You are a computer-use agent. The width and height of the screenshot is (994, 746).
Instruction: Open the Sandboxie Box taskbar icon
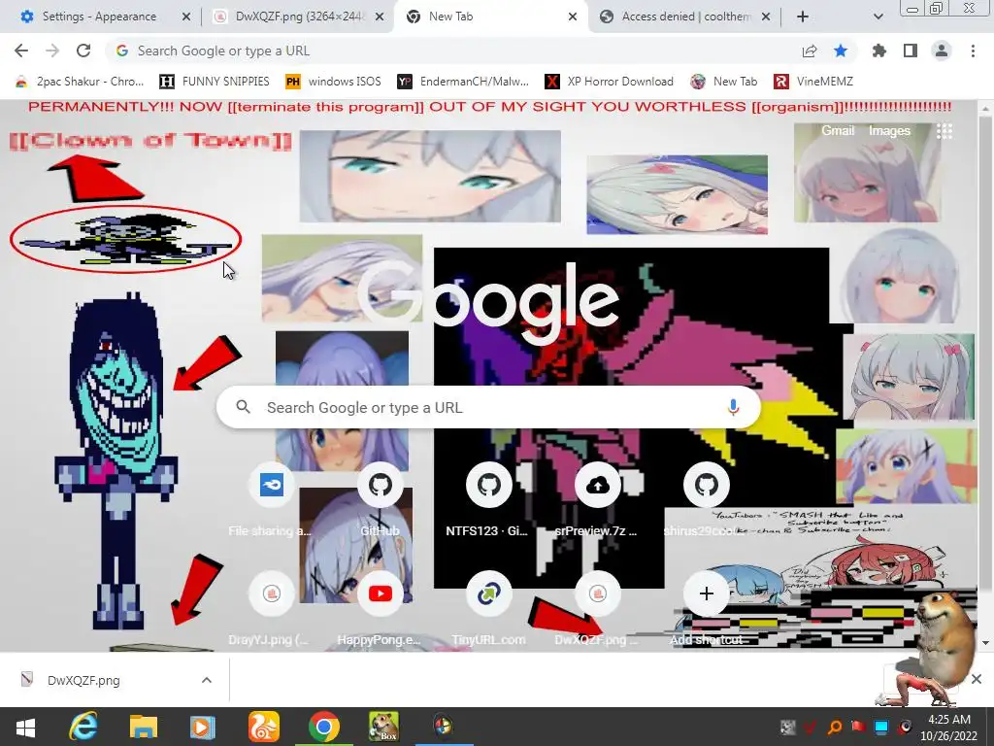(384, 727)
